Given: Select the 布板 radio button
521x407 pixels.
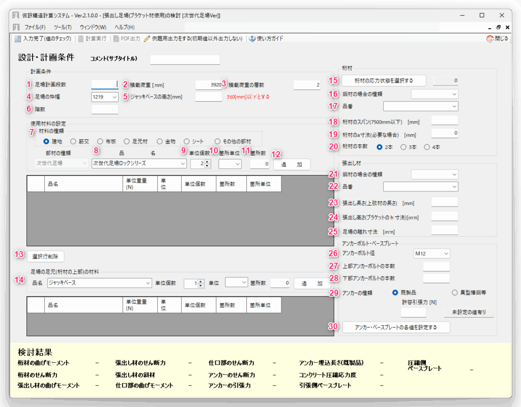Looking at the screenshot, I should [x=100, y=141].
